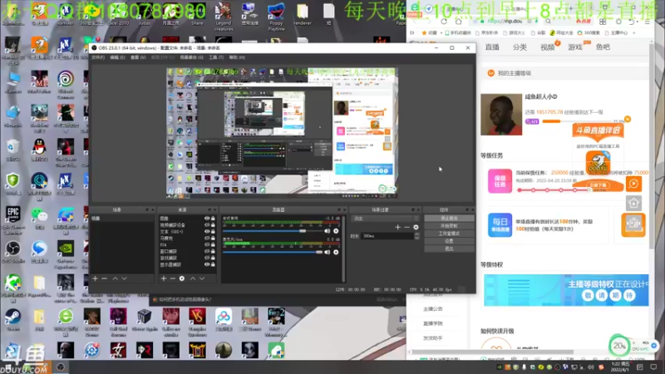Switch to 直播 tab on Douyu page
Image resolution: width=665 pixels, height=374 pixels.
pyautogui.click(x=492, y=47)
